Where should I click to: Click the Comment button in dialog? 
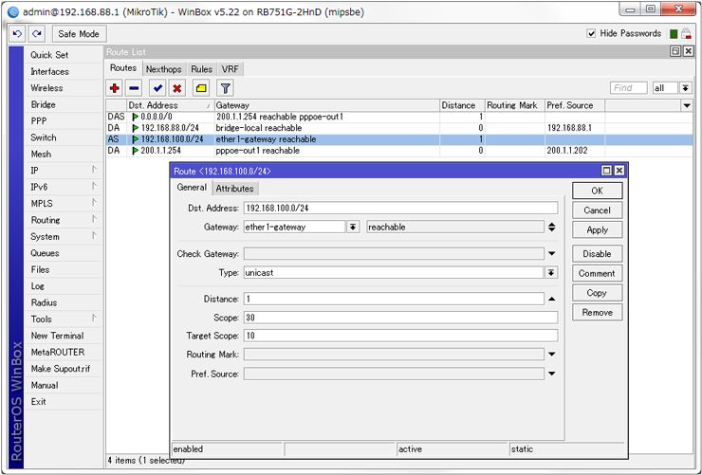point(598,273)
